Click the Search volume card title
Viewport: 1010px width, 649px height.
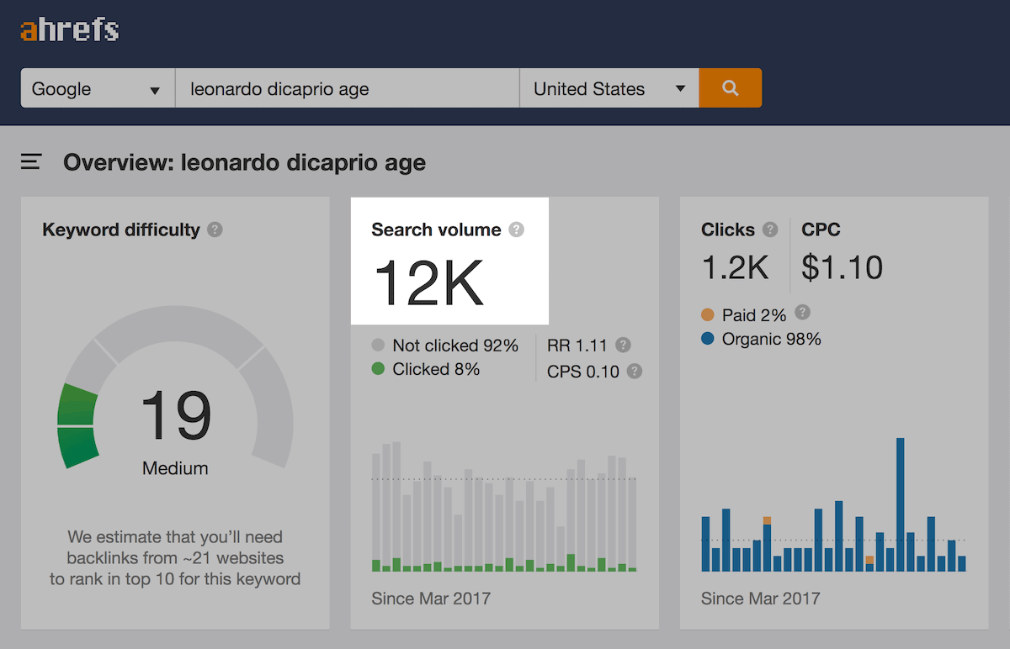[x=436, y=230]
